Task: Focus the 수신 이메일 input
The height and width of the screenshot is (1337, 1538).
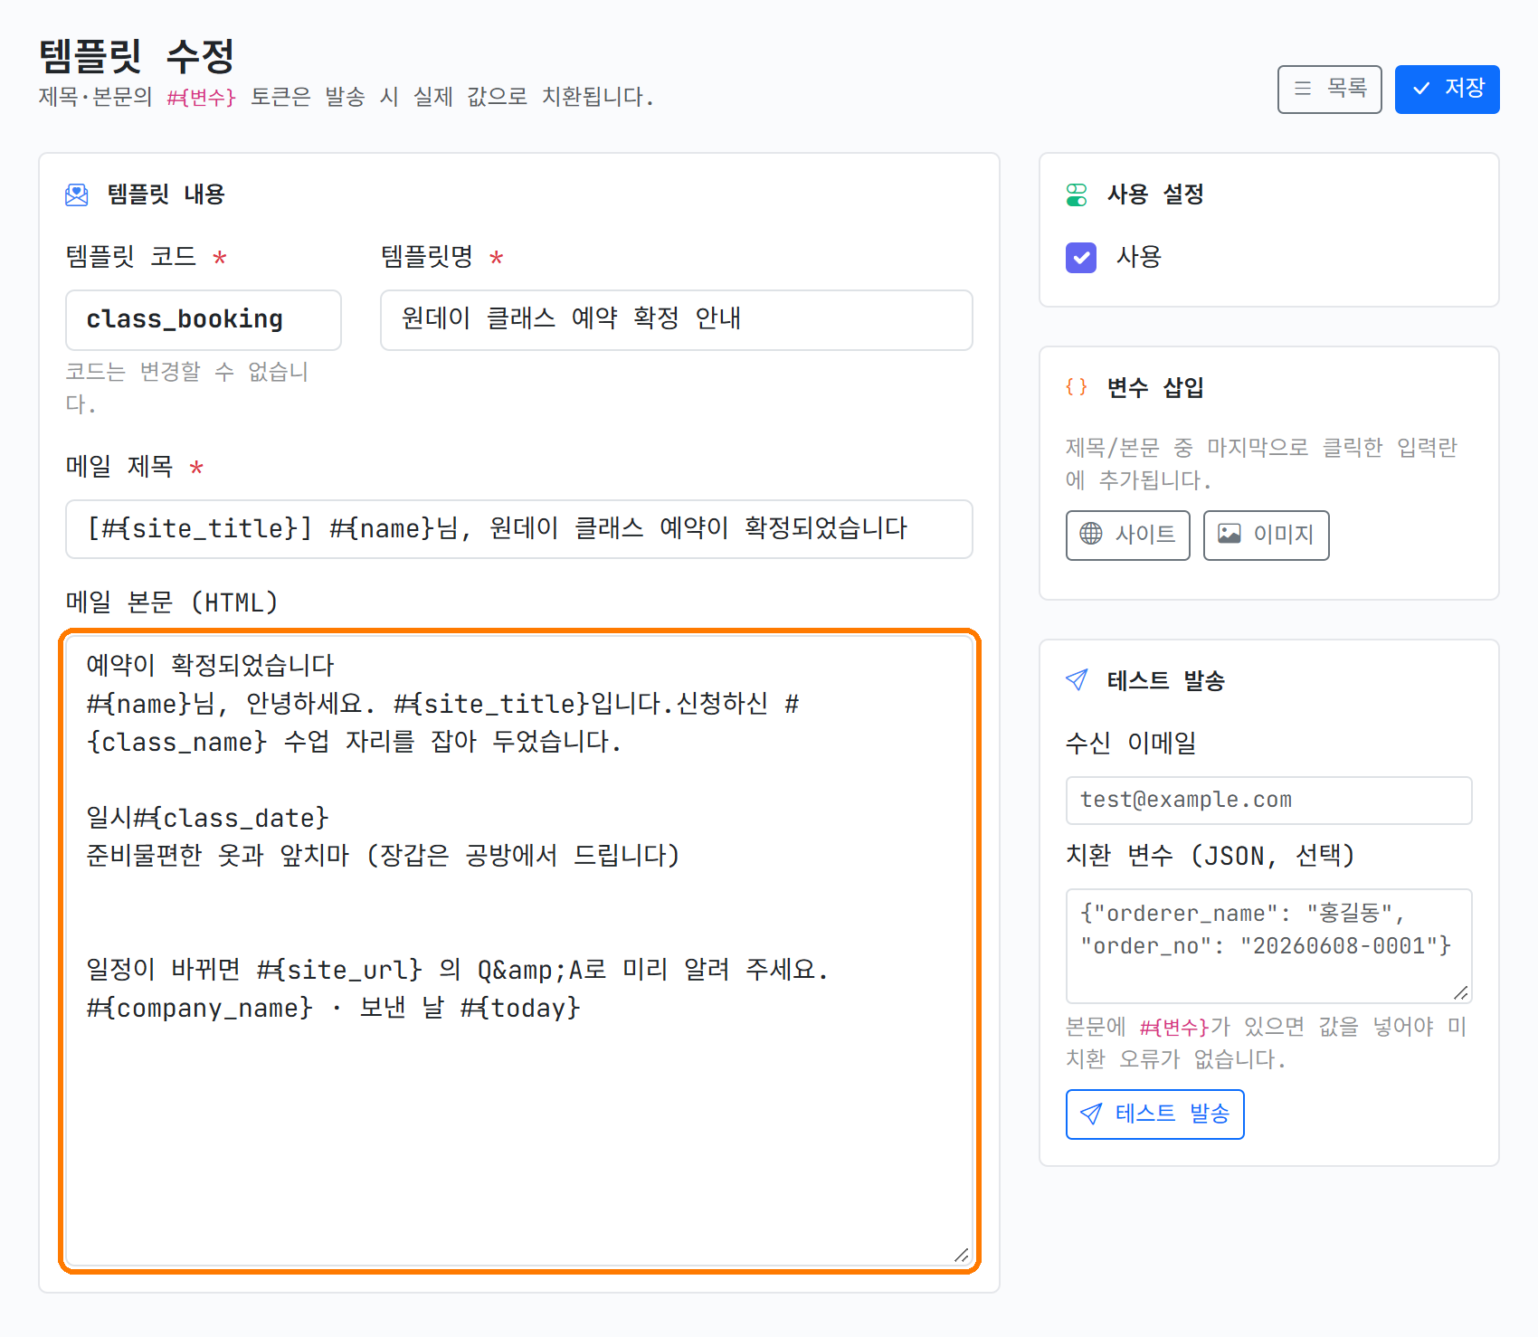Action: tap(1268, 801)
